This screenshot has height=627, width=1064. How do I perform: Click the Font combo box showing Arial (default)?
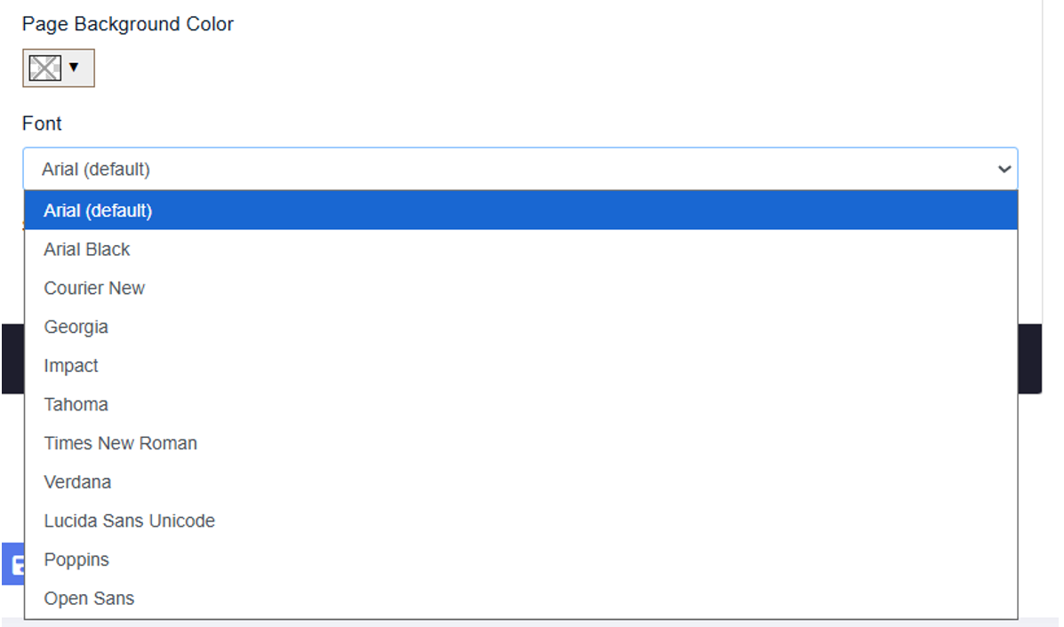point(519,169)
